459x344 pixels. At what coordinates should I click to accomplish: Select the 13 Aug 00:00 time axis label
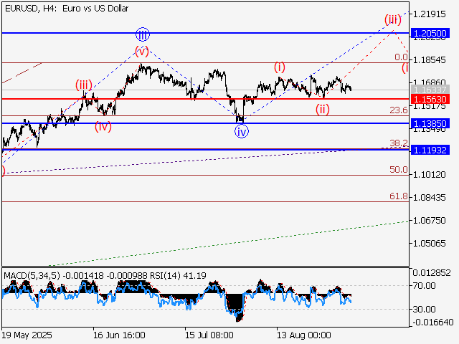click(x=303, y=335)
